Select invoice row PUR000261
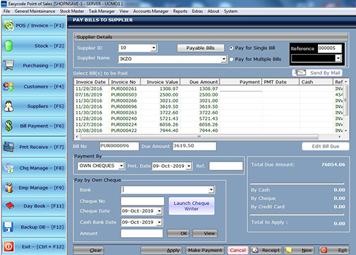Viewport: 356px width, 255px height. tap(208, 89)
